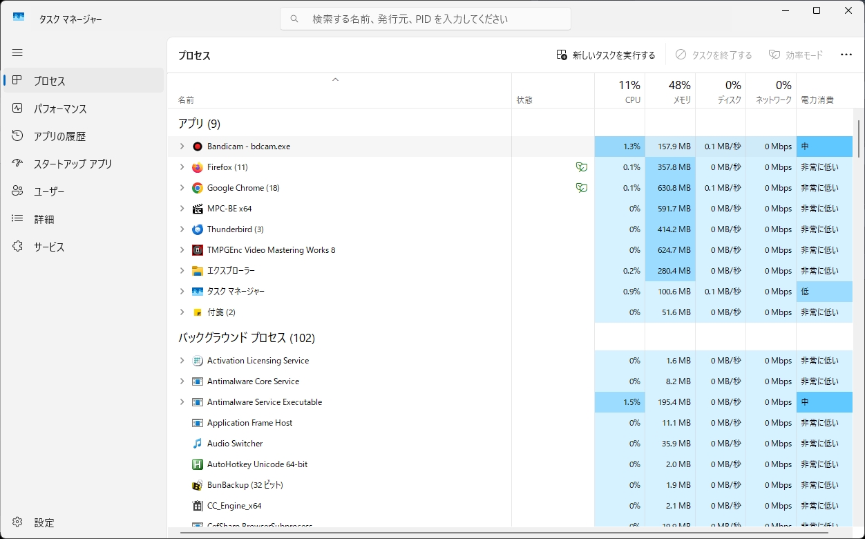Image resolution: width=865 pixels, height=539 pixels.
Task: Click the CC_Engine_x64 icon
Action: click(197, 506)
